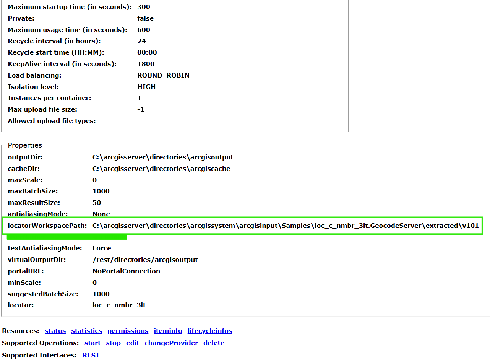The width and height of the screenshot is (490, 359).
Task: Click the HIGH isolation level value
Action: (146, 87)
